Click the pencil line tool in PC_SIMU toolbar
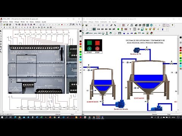Image resolution: width=182 pixels, height=136 pixels. pos(128,25)
